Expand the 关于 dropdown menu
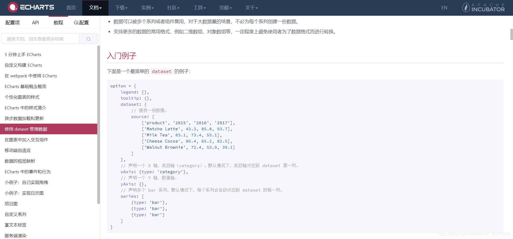Image resolution: width=513 pixels, height=239 pixels. (252, 8)
